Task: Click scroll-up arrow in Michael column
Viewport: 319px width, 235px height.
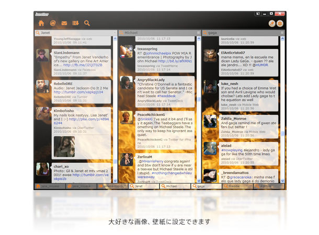Action: (199, 39)
